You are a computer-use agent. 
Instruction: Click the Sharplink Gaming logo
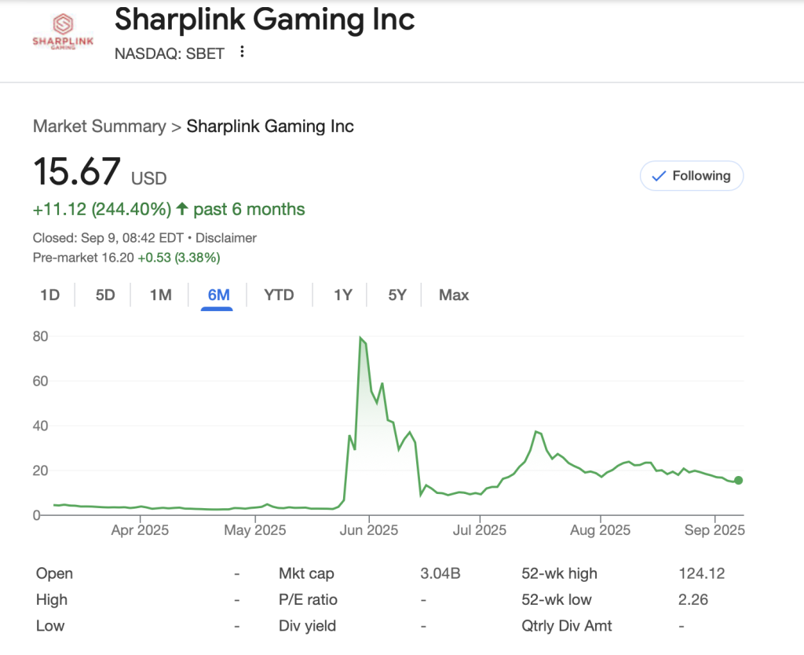click(61, 31)
